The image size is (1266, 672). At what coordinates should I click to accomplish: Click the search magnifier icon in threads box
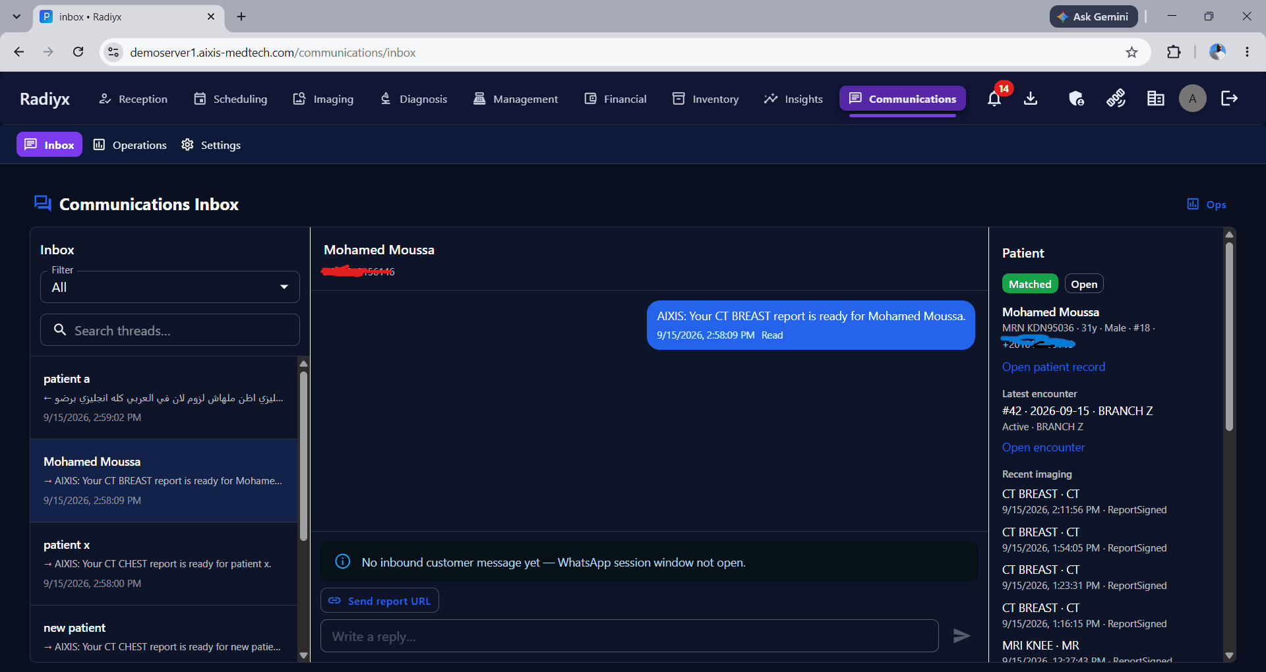point(60,330)
